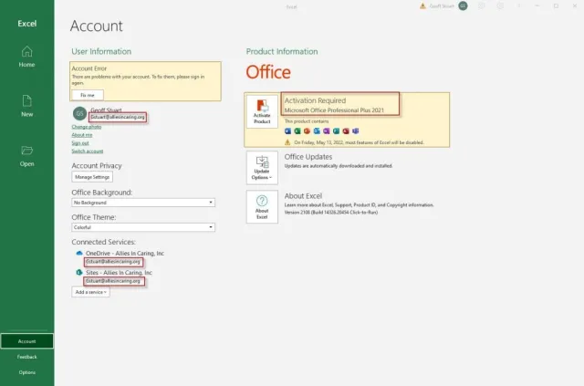The image size is (584, 386).
Task: Click the Word icon in product list
Action: [x=288, y=130]
